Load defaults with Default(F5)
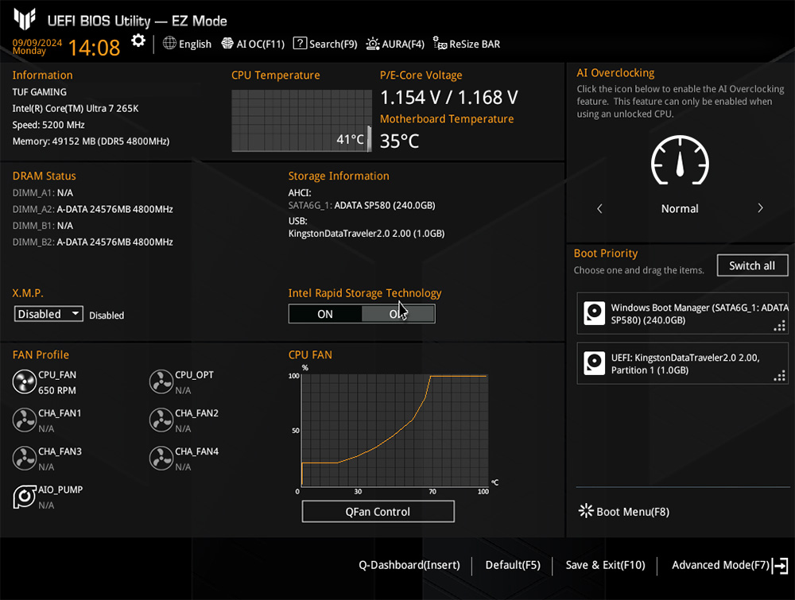795x600 pixels. (x=513, y=565)
